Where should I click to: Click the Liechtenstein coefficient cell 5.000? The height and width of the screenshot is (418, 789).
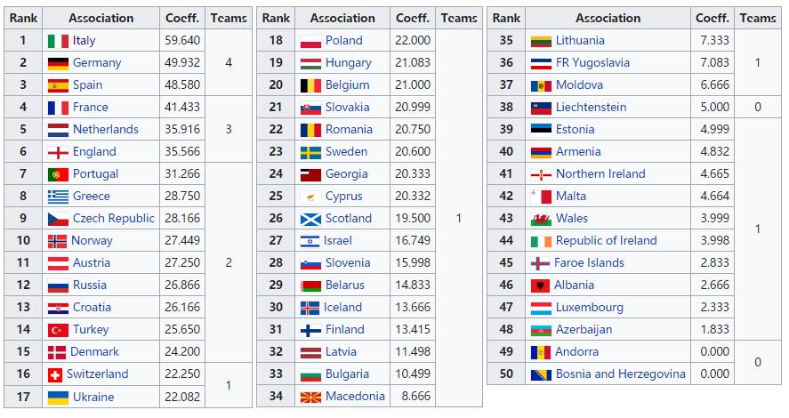coord(714,108)
